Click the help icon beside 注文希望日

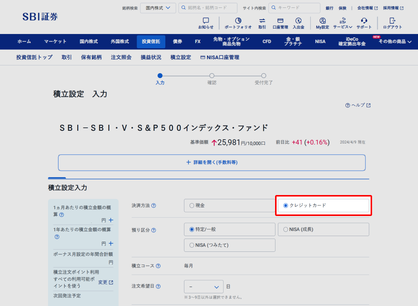coord(158,286)
